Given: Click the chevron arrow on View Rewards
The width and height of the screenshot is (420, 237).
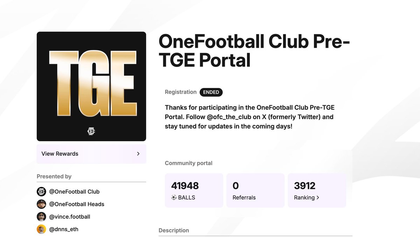Looking at the screenshot, I should (138, 154).
